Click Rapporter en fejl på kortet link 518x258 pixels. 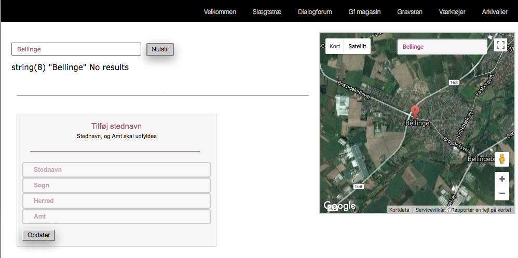click(x=481, y=210)
